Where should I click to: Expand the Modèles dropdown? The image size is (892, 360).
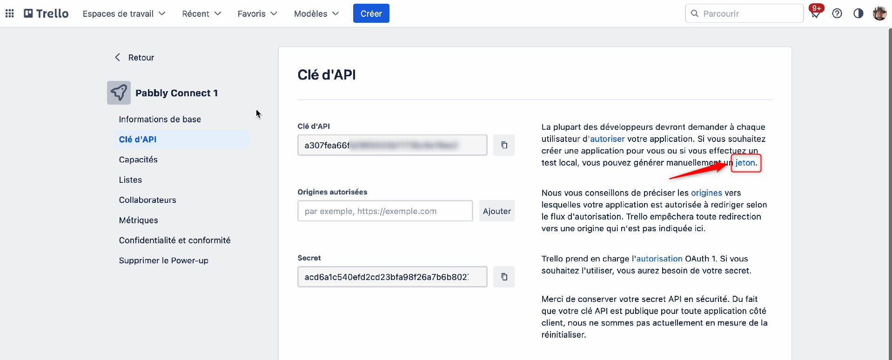316,13
